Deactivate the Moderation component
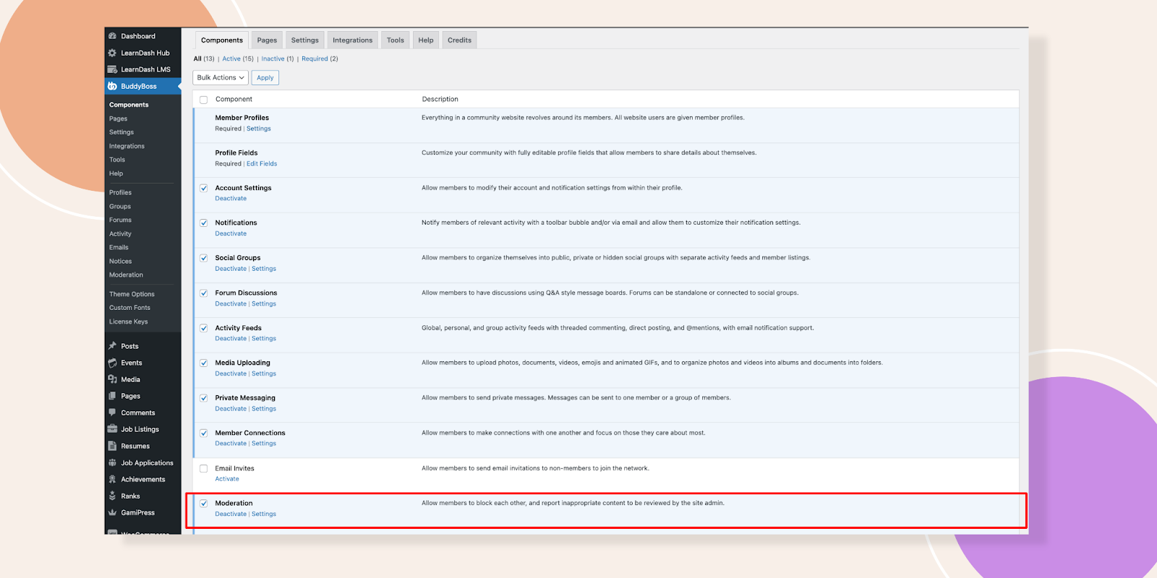Image resolution: width=1157 pixels, height=578 pixels. (x=231, y=514)
